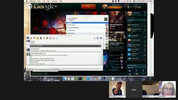Launch Google Chrome from the Dock

click(x=84, y=79)
